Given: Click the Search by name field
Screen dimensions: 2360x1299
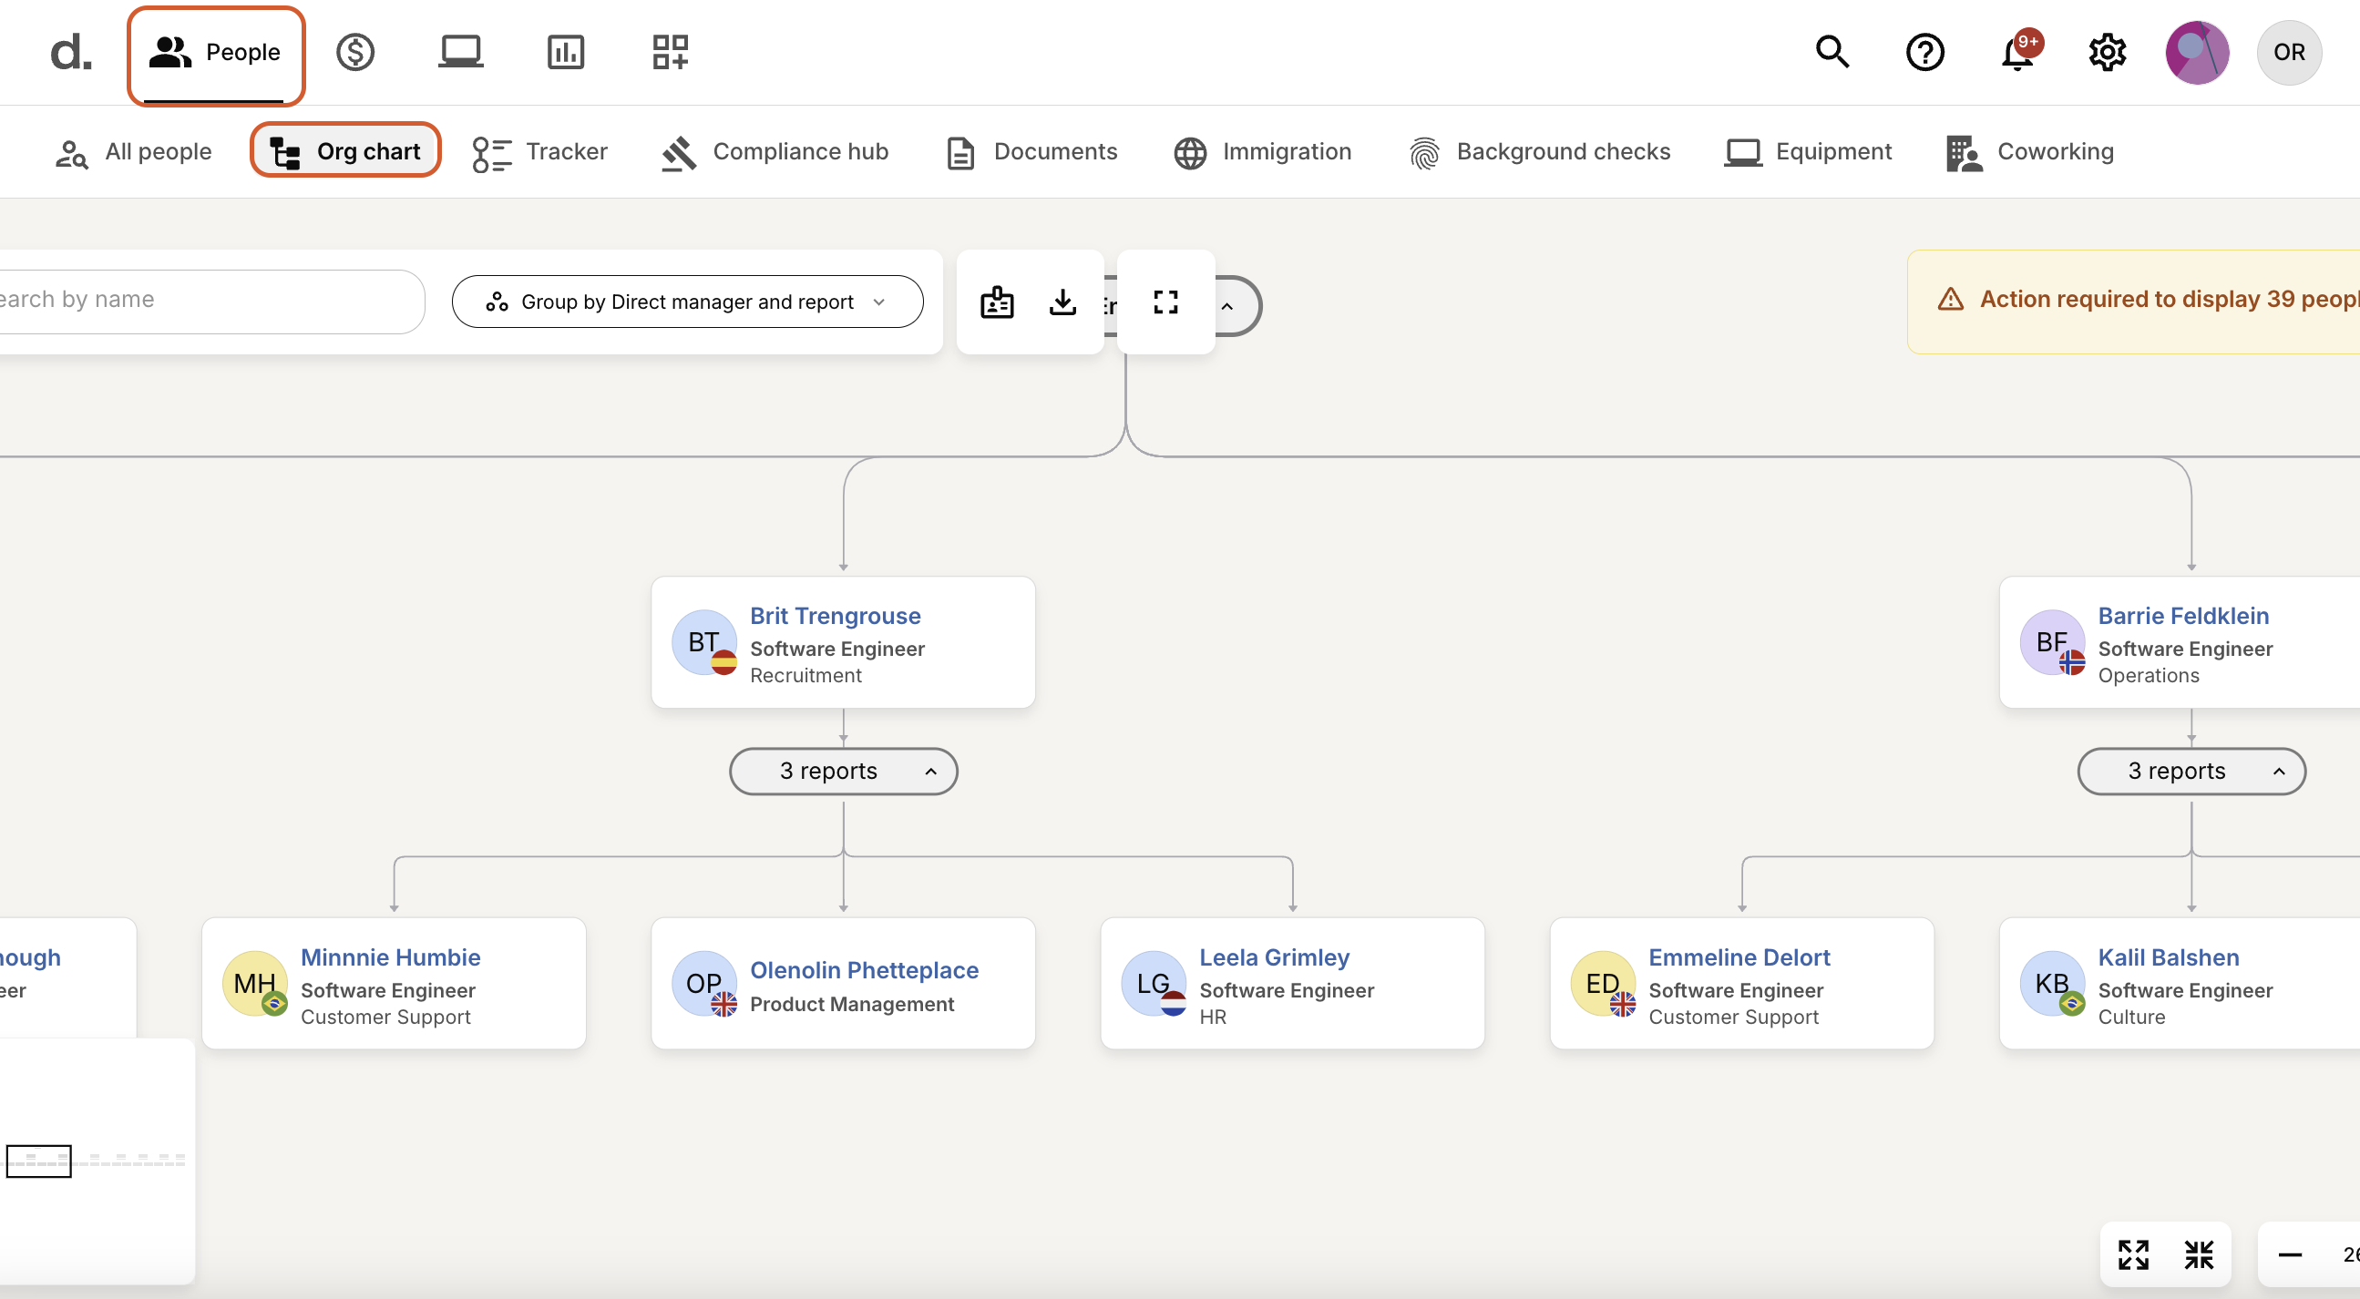Looking at the screenshot, I should click(210, 301).
